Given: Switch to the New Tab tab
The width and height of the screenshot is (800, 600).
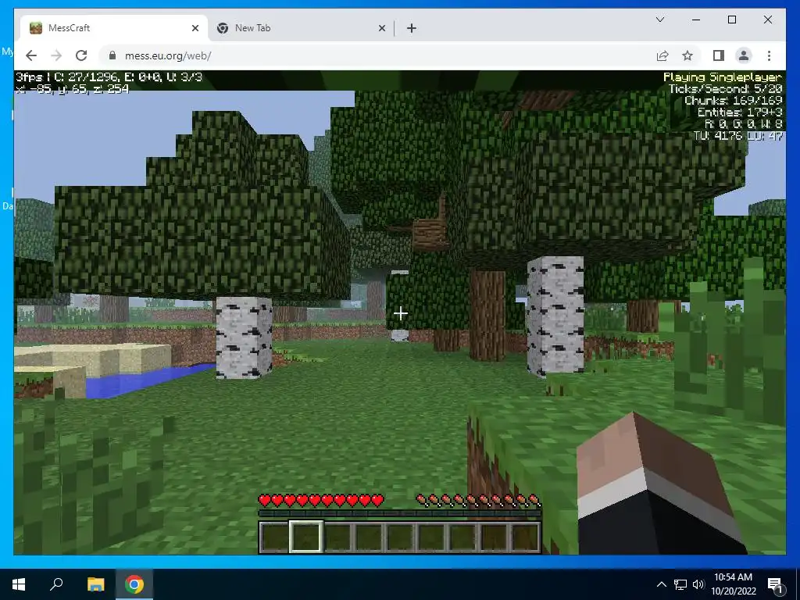Looking at the screenshot, I should [x=300, y=28].
